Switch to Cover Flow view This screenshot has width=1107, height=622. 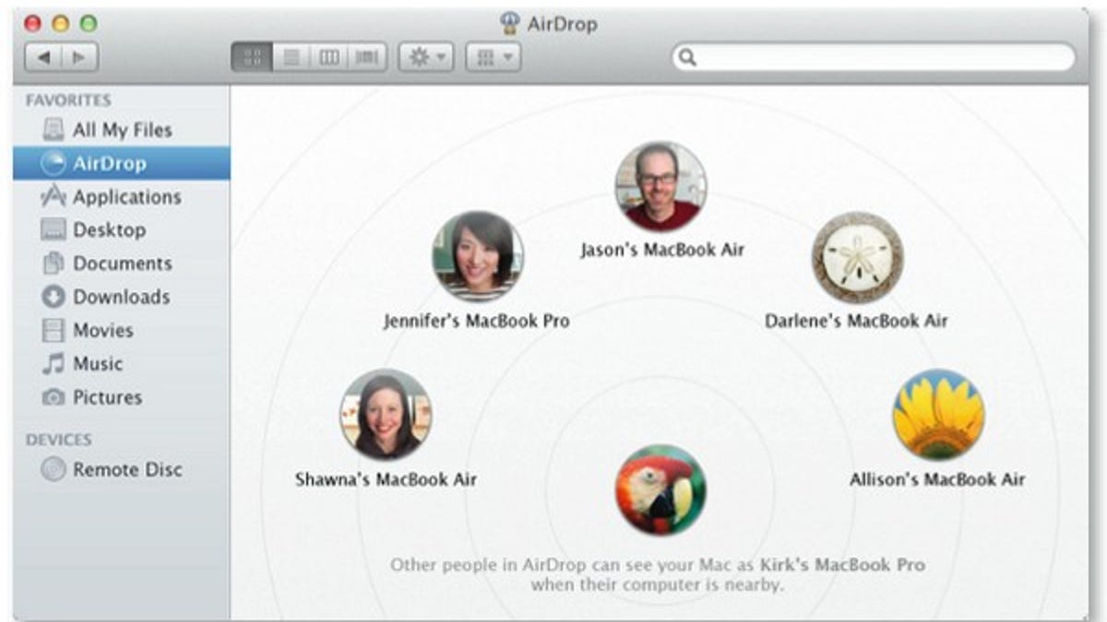click(x=366, y=55)
